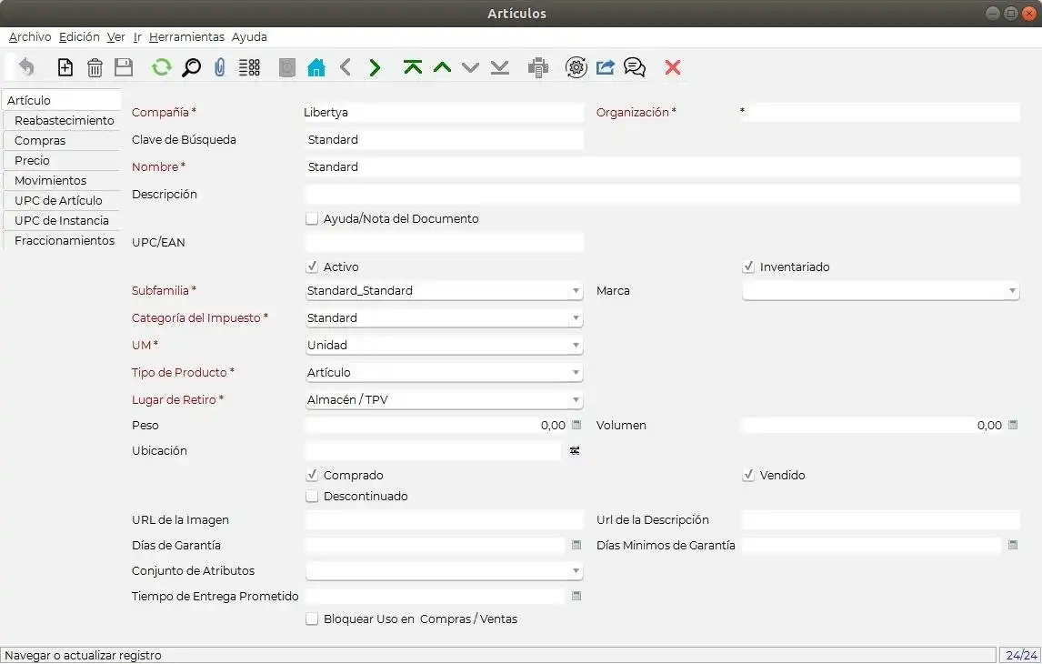Open the Ubicación locator icon
Screen dimensions: 1042x664
(575, 450)
